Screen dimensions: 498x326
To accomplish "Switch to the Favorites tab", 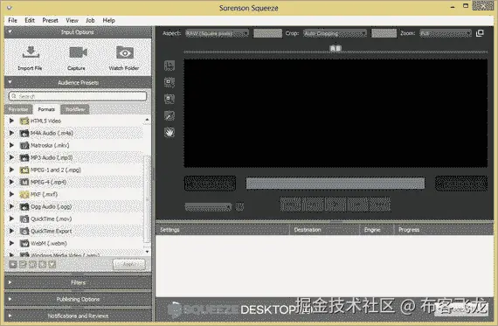I will pos(18,109).
